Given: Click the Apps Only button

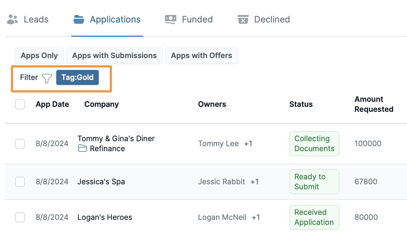Looking at the screenshot, I should click(39, 56).
